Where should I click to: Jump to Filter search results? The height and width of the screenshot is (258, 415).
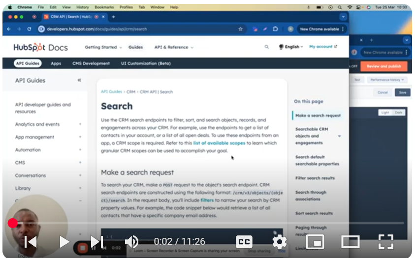pyautogui.click(x=315, y=178)
